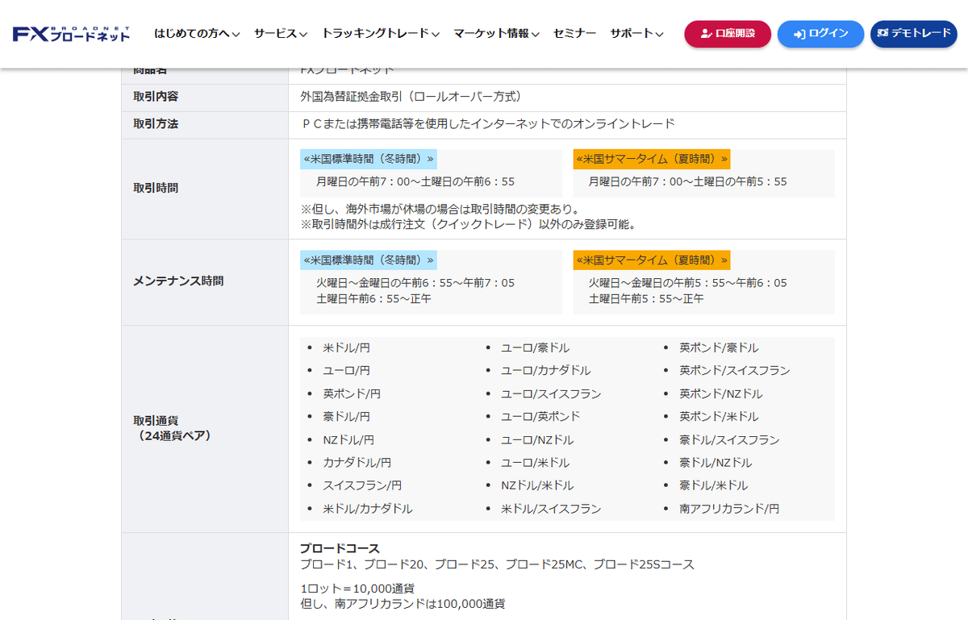Click the 取引通貨（24通貨ペア） header

[205, 428]
